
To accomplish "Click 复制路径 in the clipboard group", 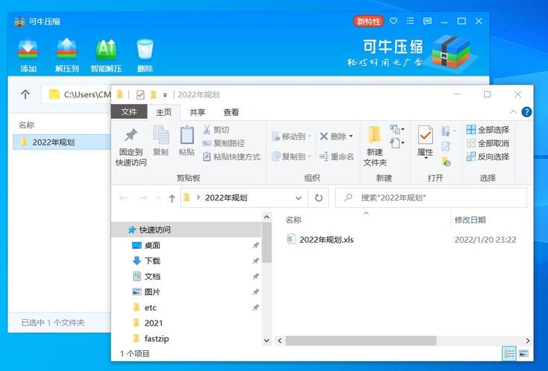I will pos(224,143).
